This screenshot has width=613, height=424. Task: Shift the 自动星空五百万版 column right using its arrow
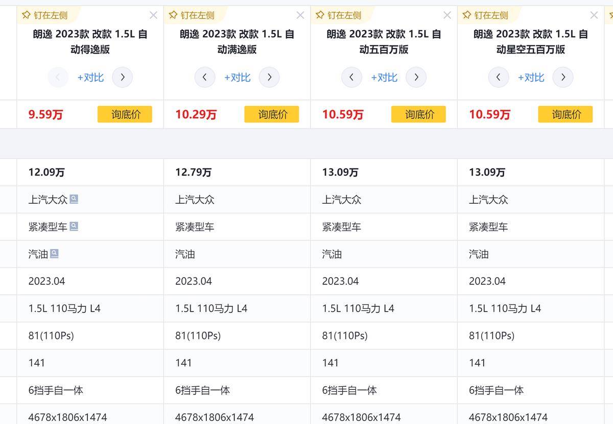click(x=563, y=78)
